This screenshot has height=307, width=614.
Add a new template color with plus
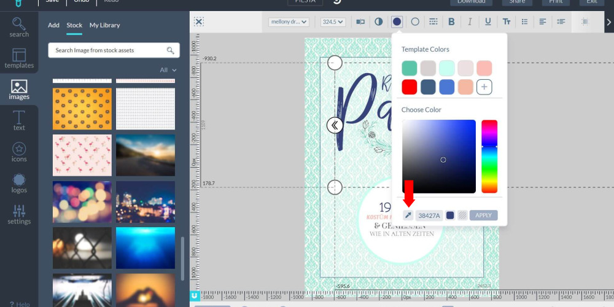(484, 87)
